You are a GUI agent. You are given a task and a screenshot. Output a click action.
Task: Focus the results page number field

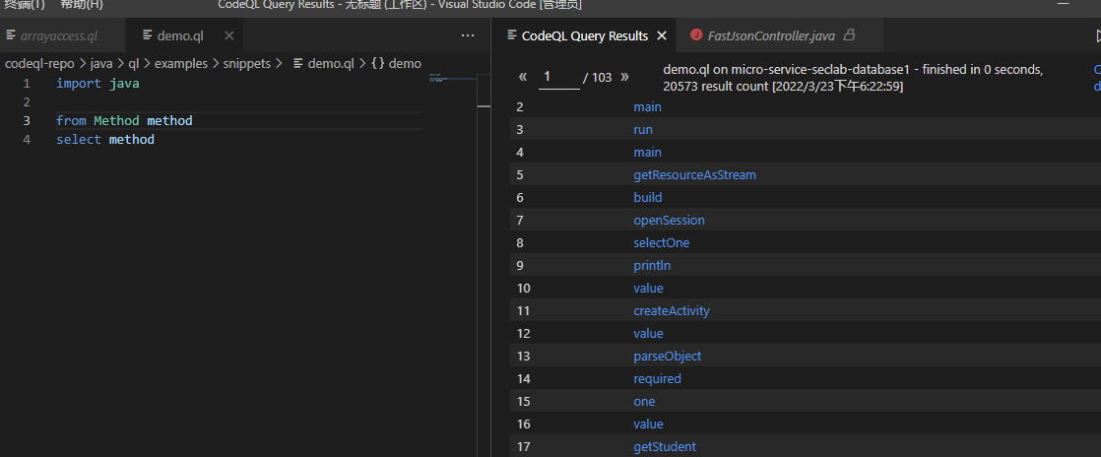tap(559, 77)
